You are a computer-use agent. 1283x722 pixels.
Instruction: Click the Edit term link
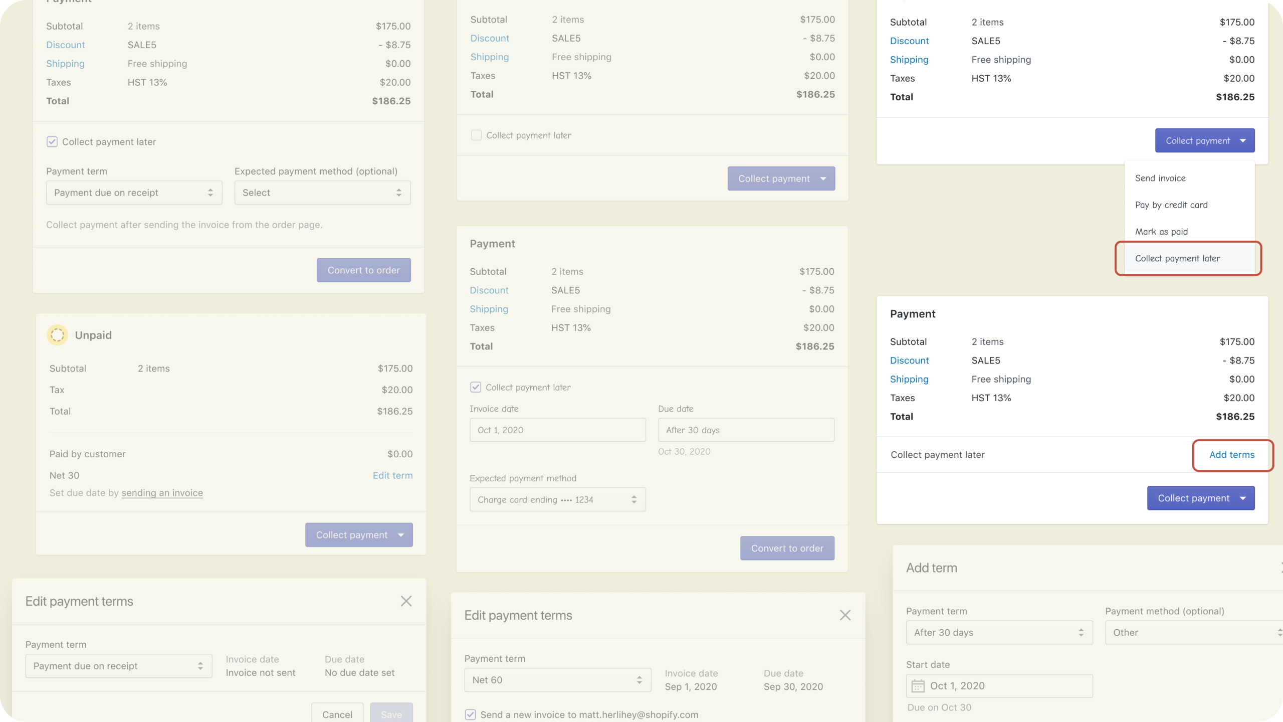point(392,475)
